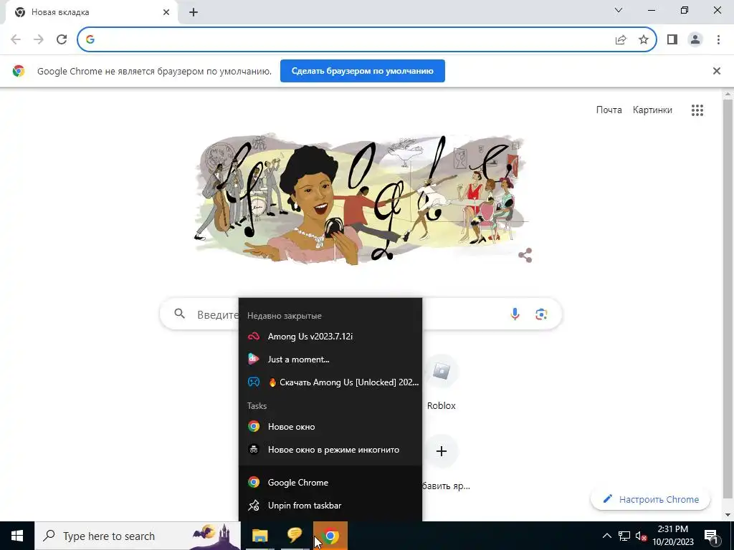Open File Explorer from taskbar
The width and height of the screenshot is (734, 550).
(x=259, y=536)
